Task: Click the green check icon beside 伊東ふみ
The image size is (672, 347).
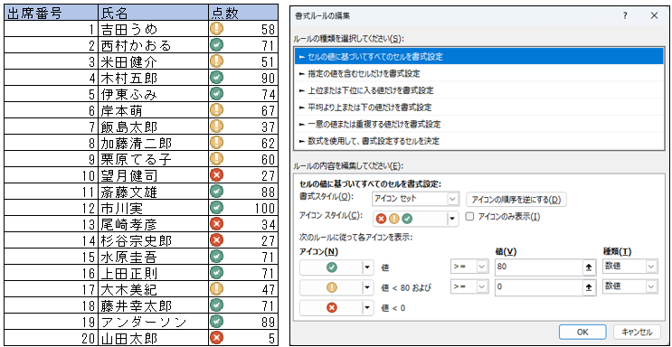Action: (217, 94)
